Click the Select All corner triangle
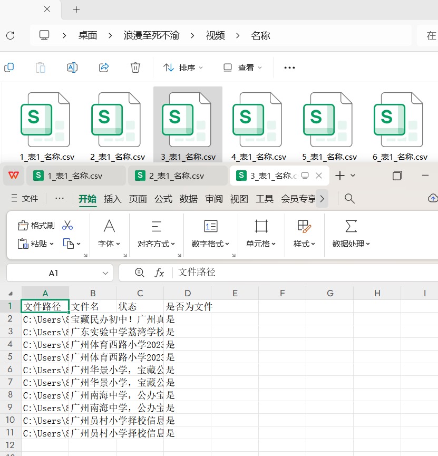This screenshot has height=456, width=438. pos(11,294)
